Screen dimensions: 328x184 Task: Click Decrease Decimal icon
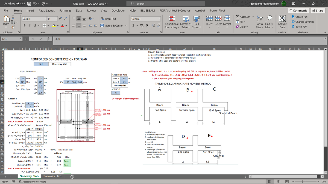click(x=158, y=26)
